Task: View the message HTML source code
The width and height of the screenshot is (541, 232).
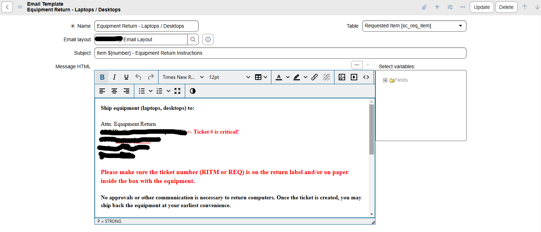Action: (366, 77)
